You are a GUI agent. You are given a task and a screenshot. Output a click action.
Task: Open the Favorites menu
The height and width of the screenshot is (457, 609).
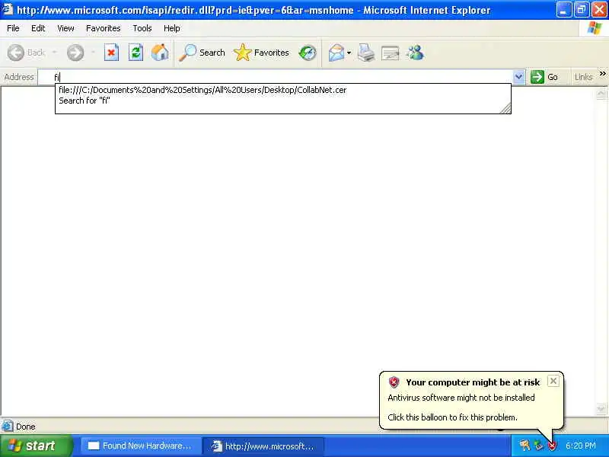click(x=104, y=28)
